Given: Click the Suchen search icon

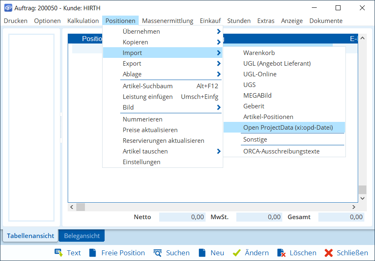Looking at the screenshot, I should pos(158,253).
